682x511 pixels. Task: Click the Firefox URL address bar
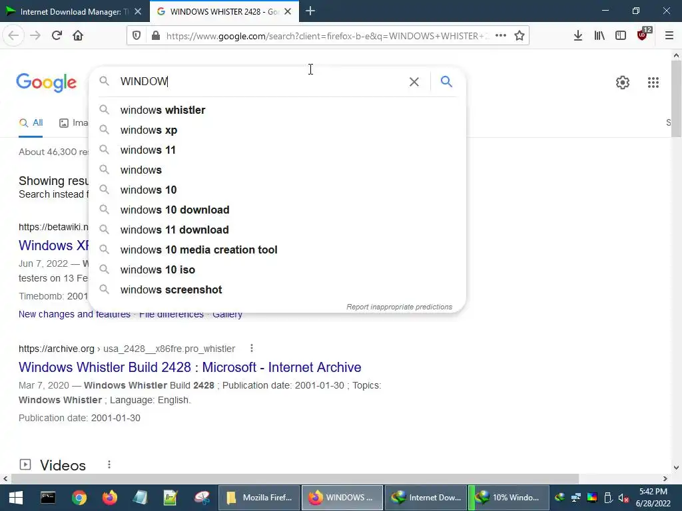click(x=326, y=36)
